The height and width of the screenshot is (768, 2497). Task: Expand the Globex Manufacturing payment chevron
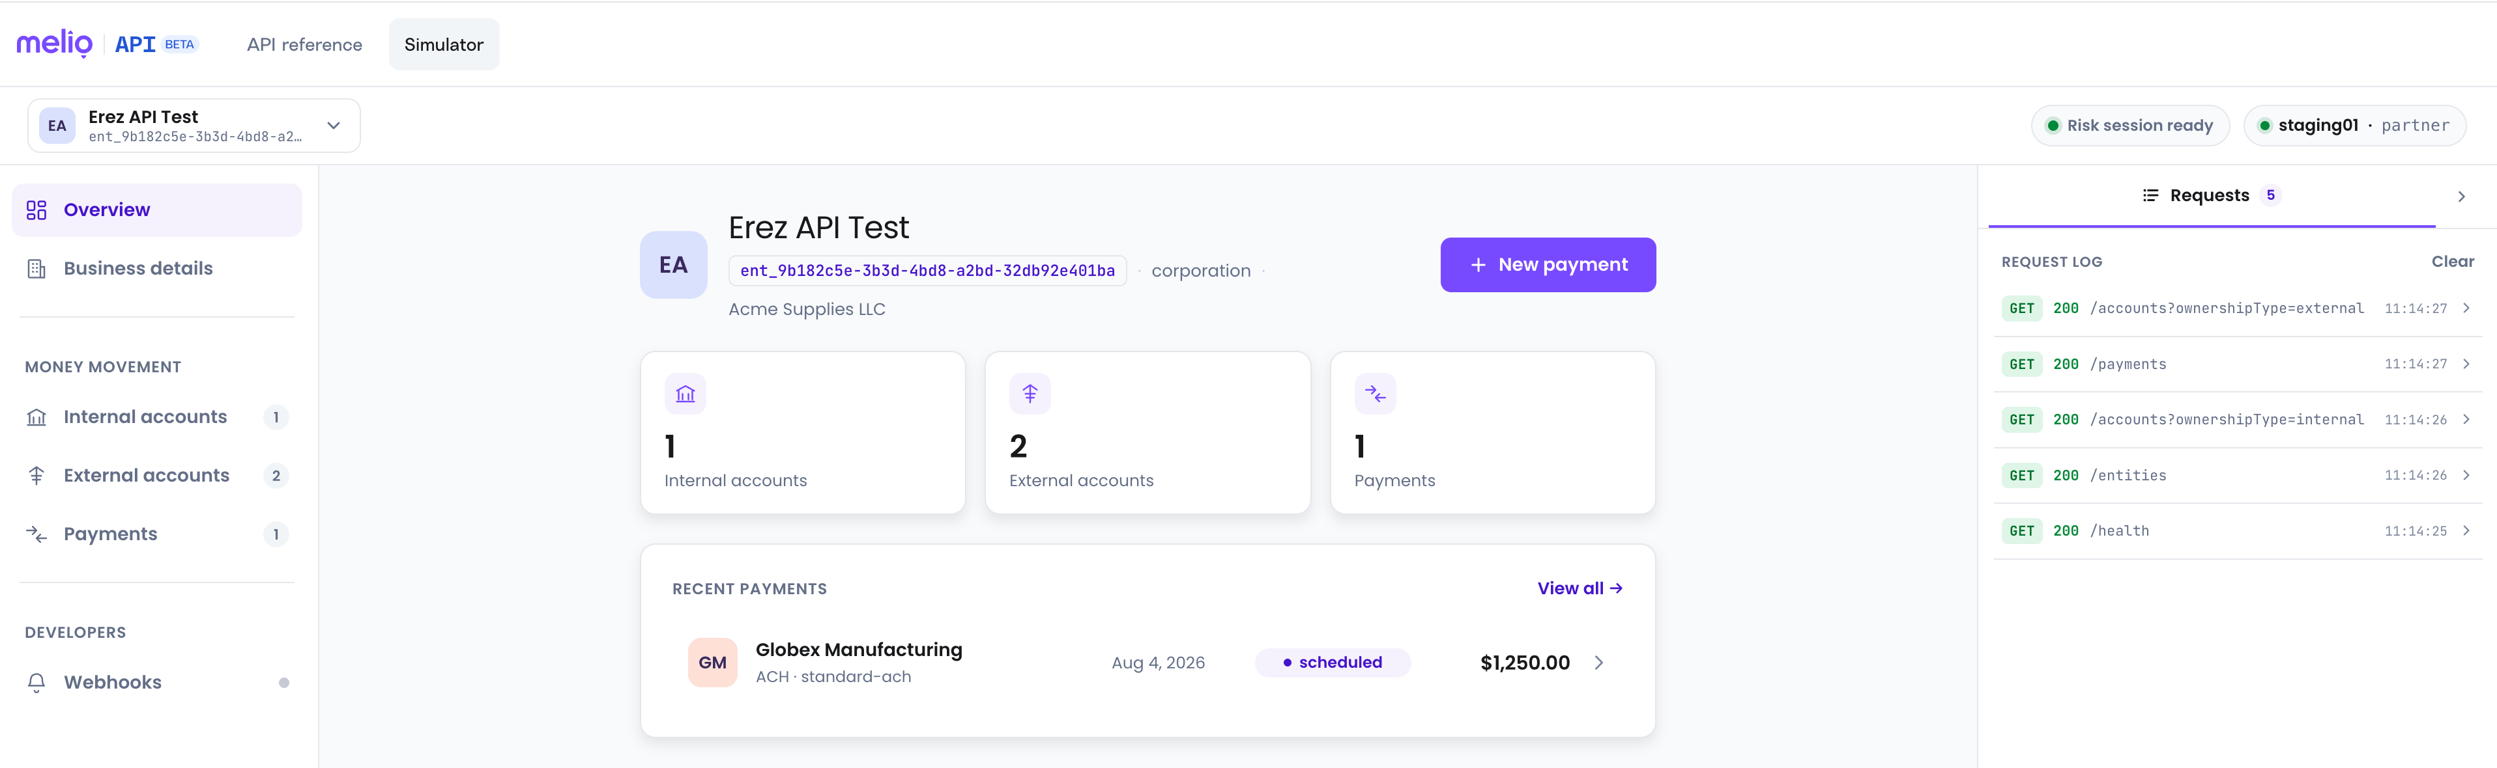pos(1600,663)
